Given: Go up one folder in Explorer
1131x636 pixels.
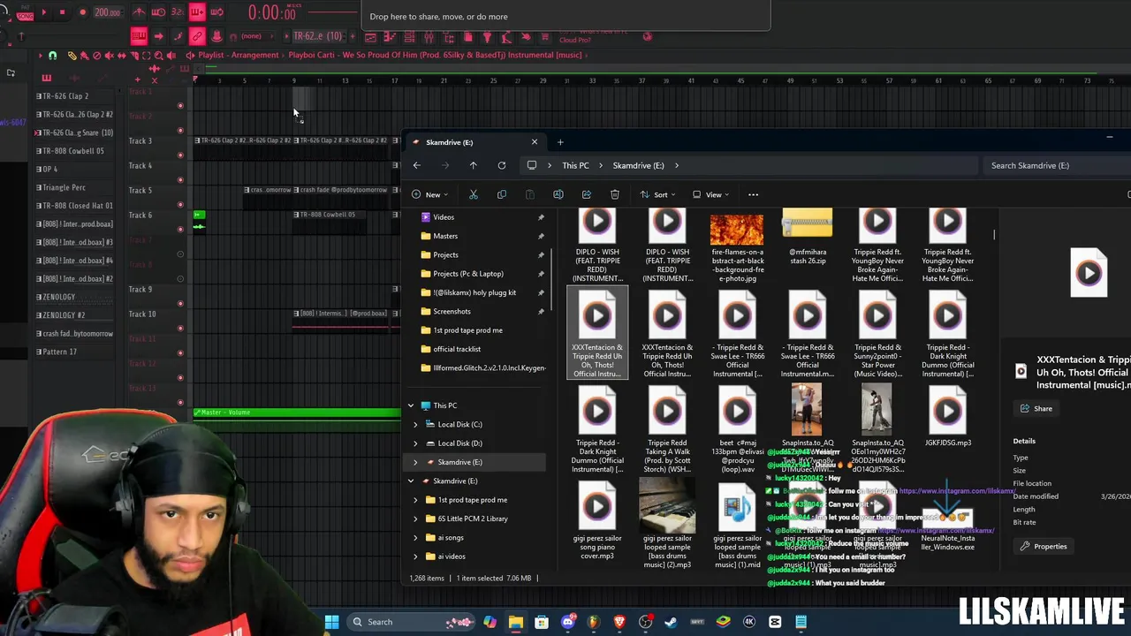Looking at the screenshot, I should click(x=474, y=165).
